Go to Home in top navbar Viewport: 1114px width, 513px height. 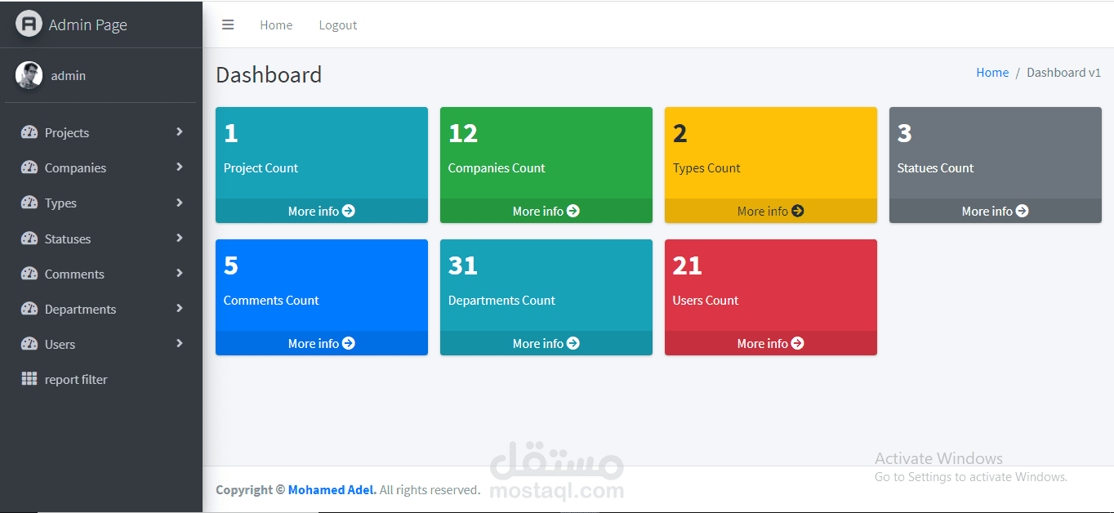[x=276, y=25]
